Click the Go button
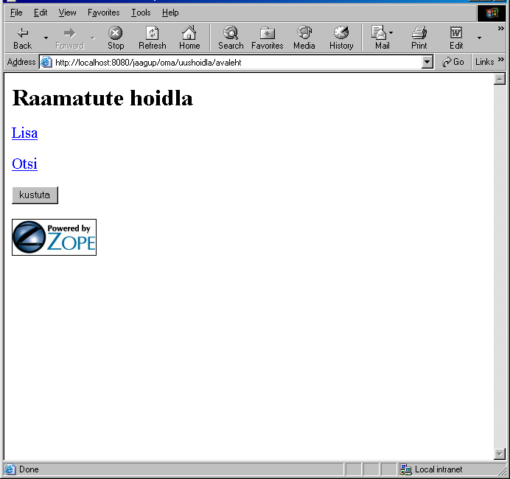The image size is (510, 479). 453,62
